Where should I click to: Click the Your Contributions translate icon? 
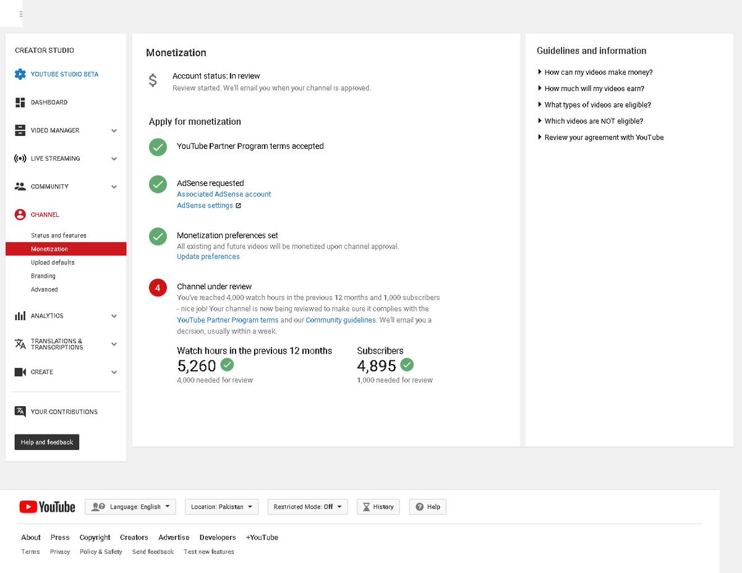click(x=20, y=412)
